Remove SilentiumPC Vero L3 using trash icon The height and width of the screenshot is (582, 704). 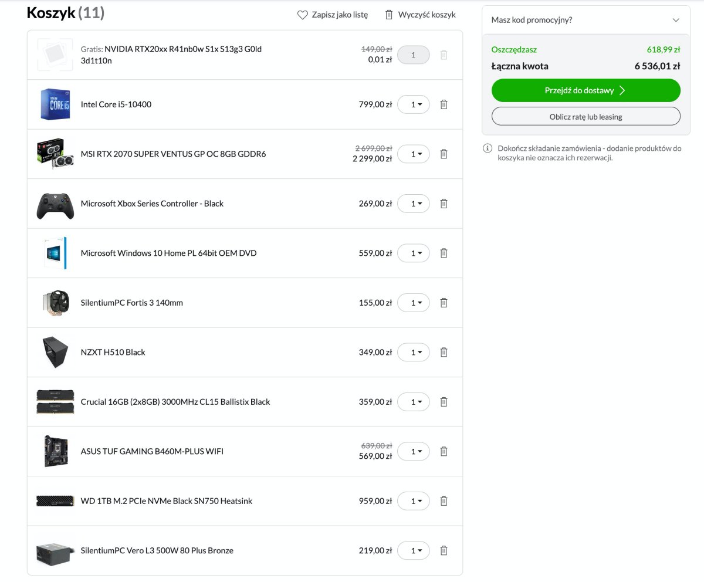pyautogui.click(x=444, y=550)
